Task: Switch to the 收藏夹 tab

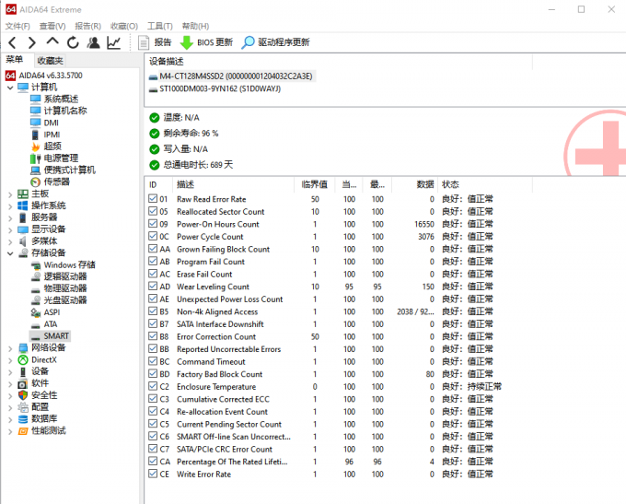Action: click(50, 60)
